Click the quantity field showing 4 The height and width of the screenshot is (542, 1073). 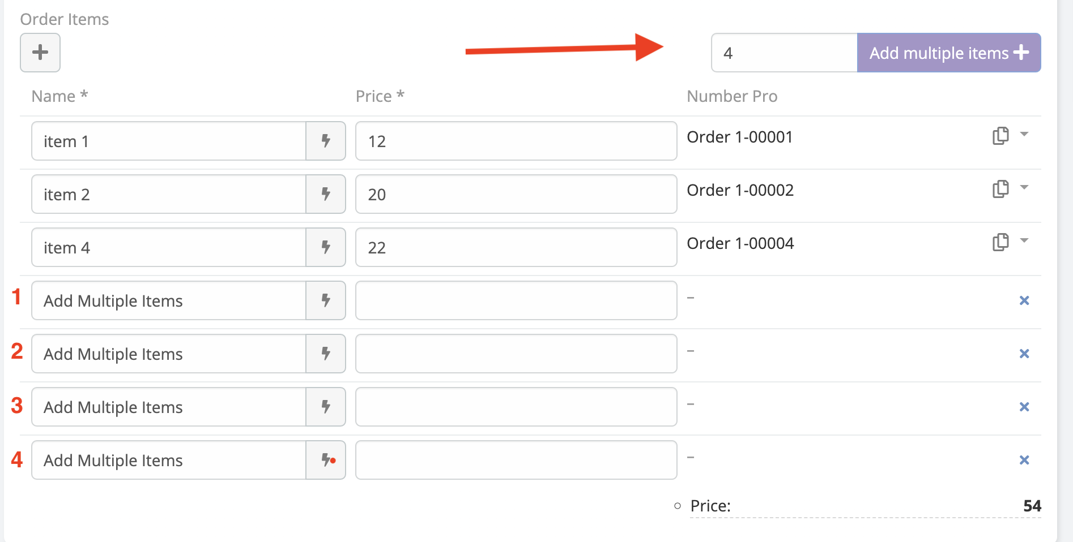pos(784,53)
